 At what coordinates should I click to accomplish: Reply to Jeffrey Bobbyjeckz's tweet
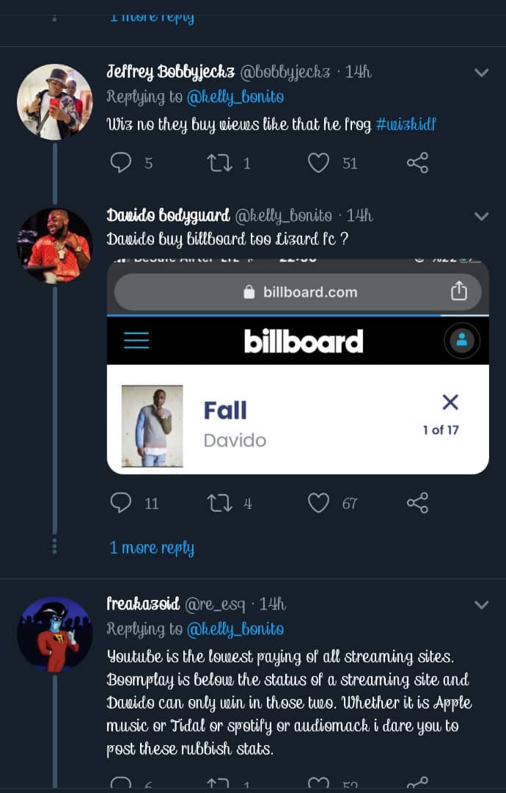[121, 162]
